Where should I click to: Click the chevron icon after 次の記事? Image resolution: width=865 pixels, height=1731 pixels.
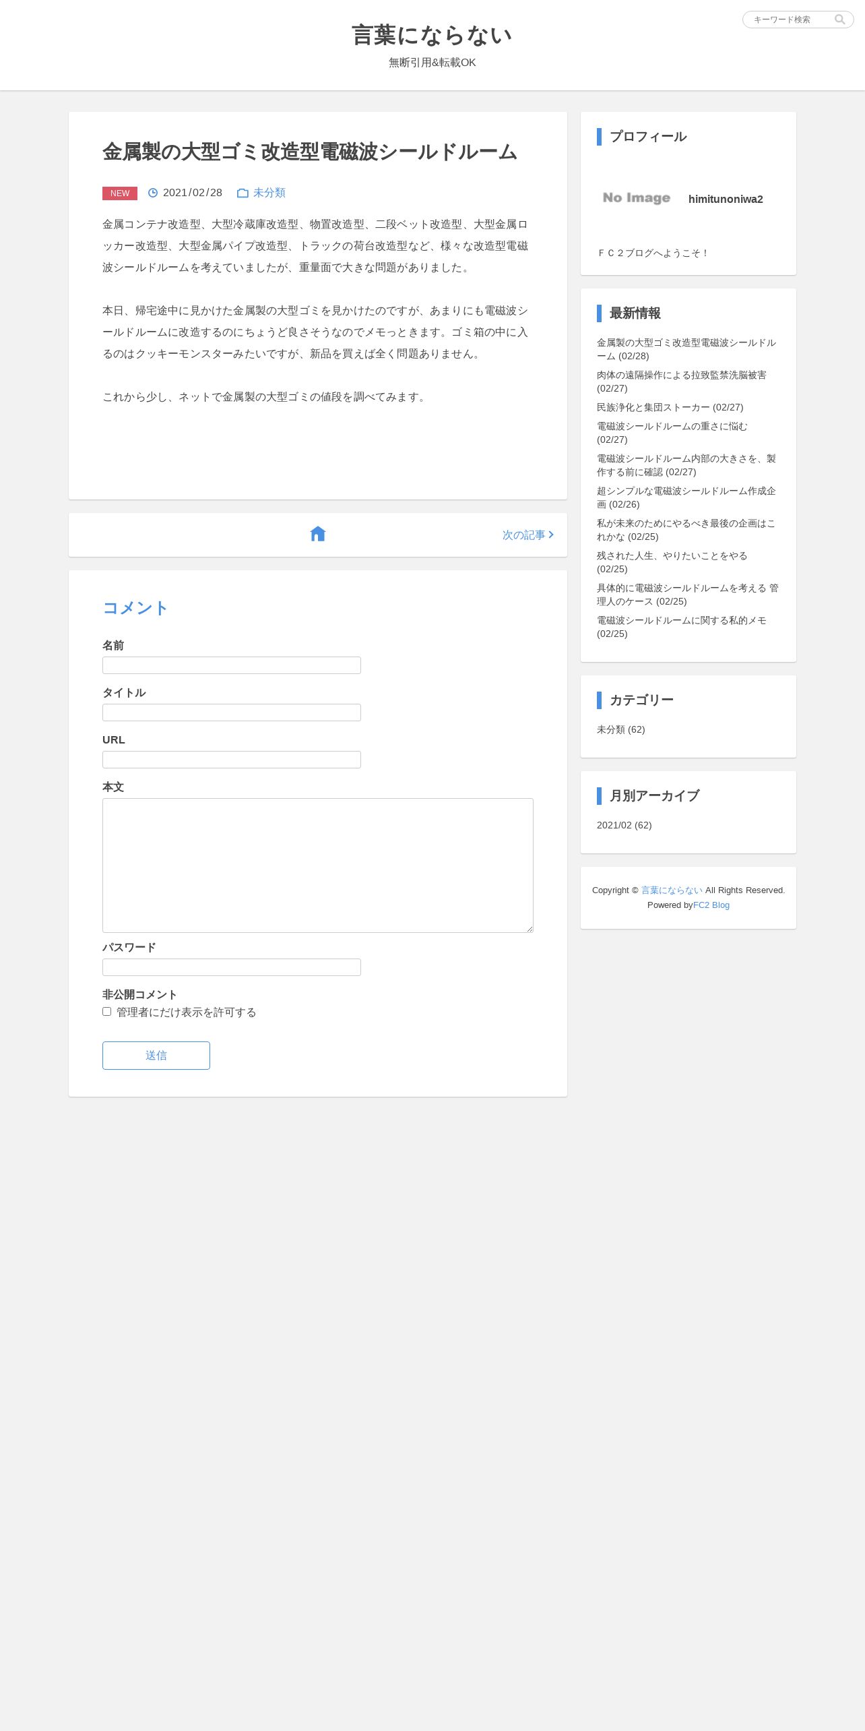pyautogui.click(x=551, y=535)
